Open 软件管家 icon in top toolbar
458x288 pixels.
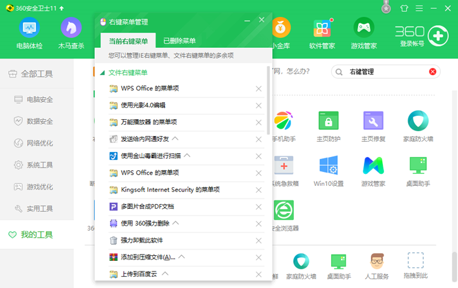tap(322, 28)
